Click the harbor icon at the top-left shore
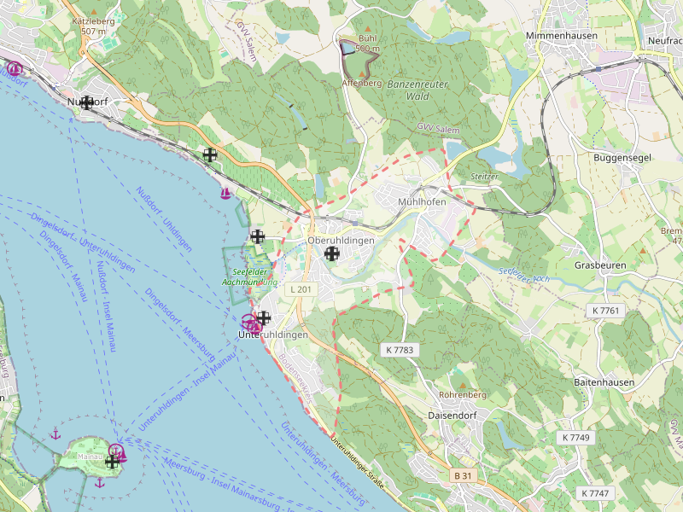 [14, 68]
